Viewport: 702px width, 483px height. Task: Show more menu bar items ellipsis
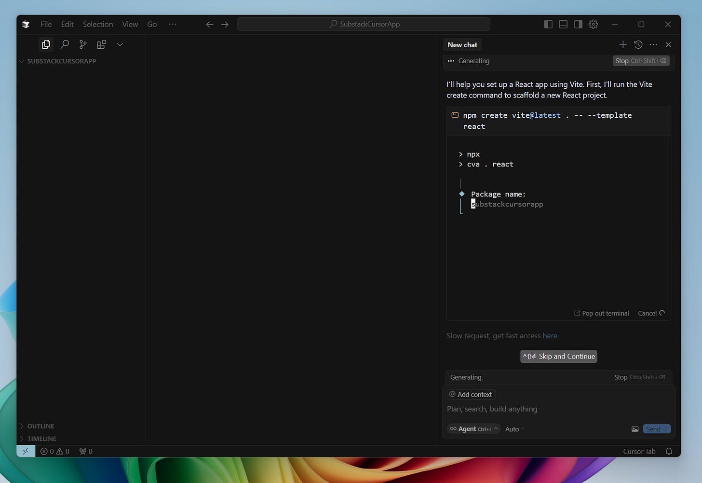(173, 24)
